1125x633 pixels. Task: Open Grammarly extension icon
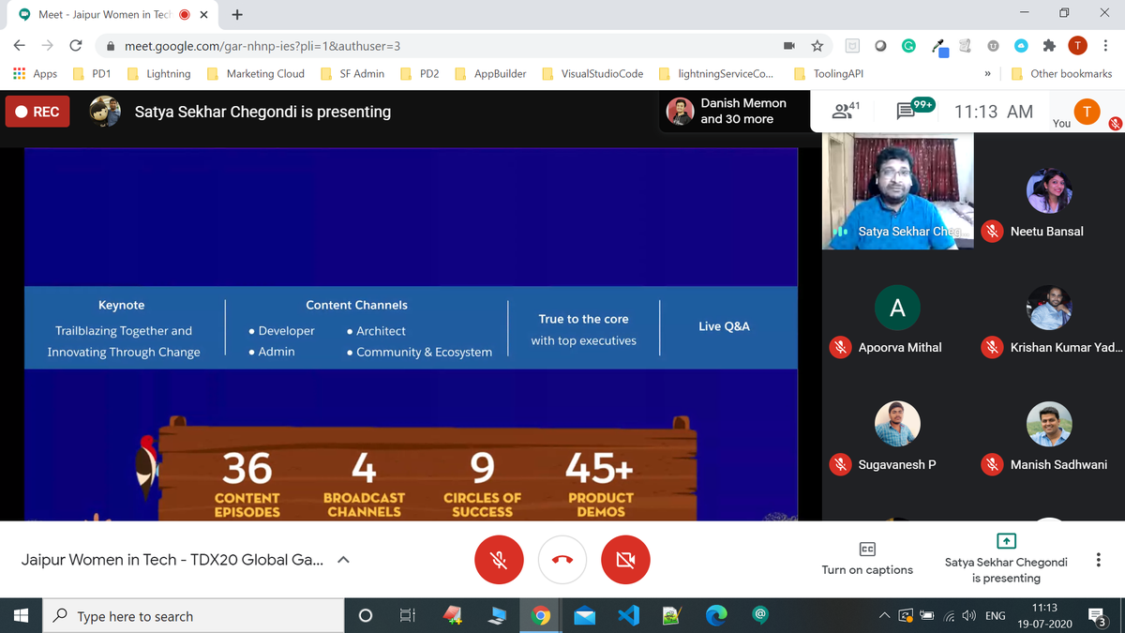click(x=908, y=45)
